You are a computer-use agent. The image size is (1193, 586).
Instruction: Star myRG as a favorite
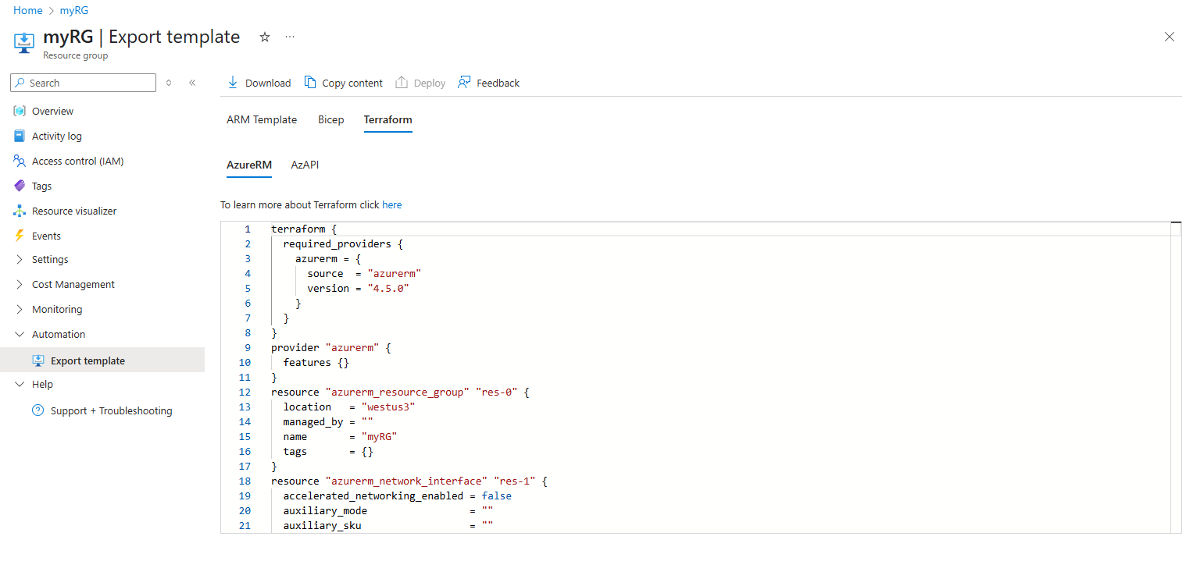pyautogui.click(x=264, y=37)
